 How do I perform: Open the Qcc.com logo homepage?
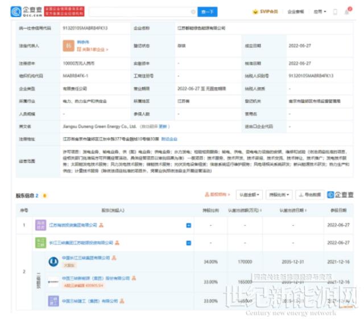click(x=26, y=11)
